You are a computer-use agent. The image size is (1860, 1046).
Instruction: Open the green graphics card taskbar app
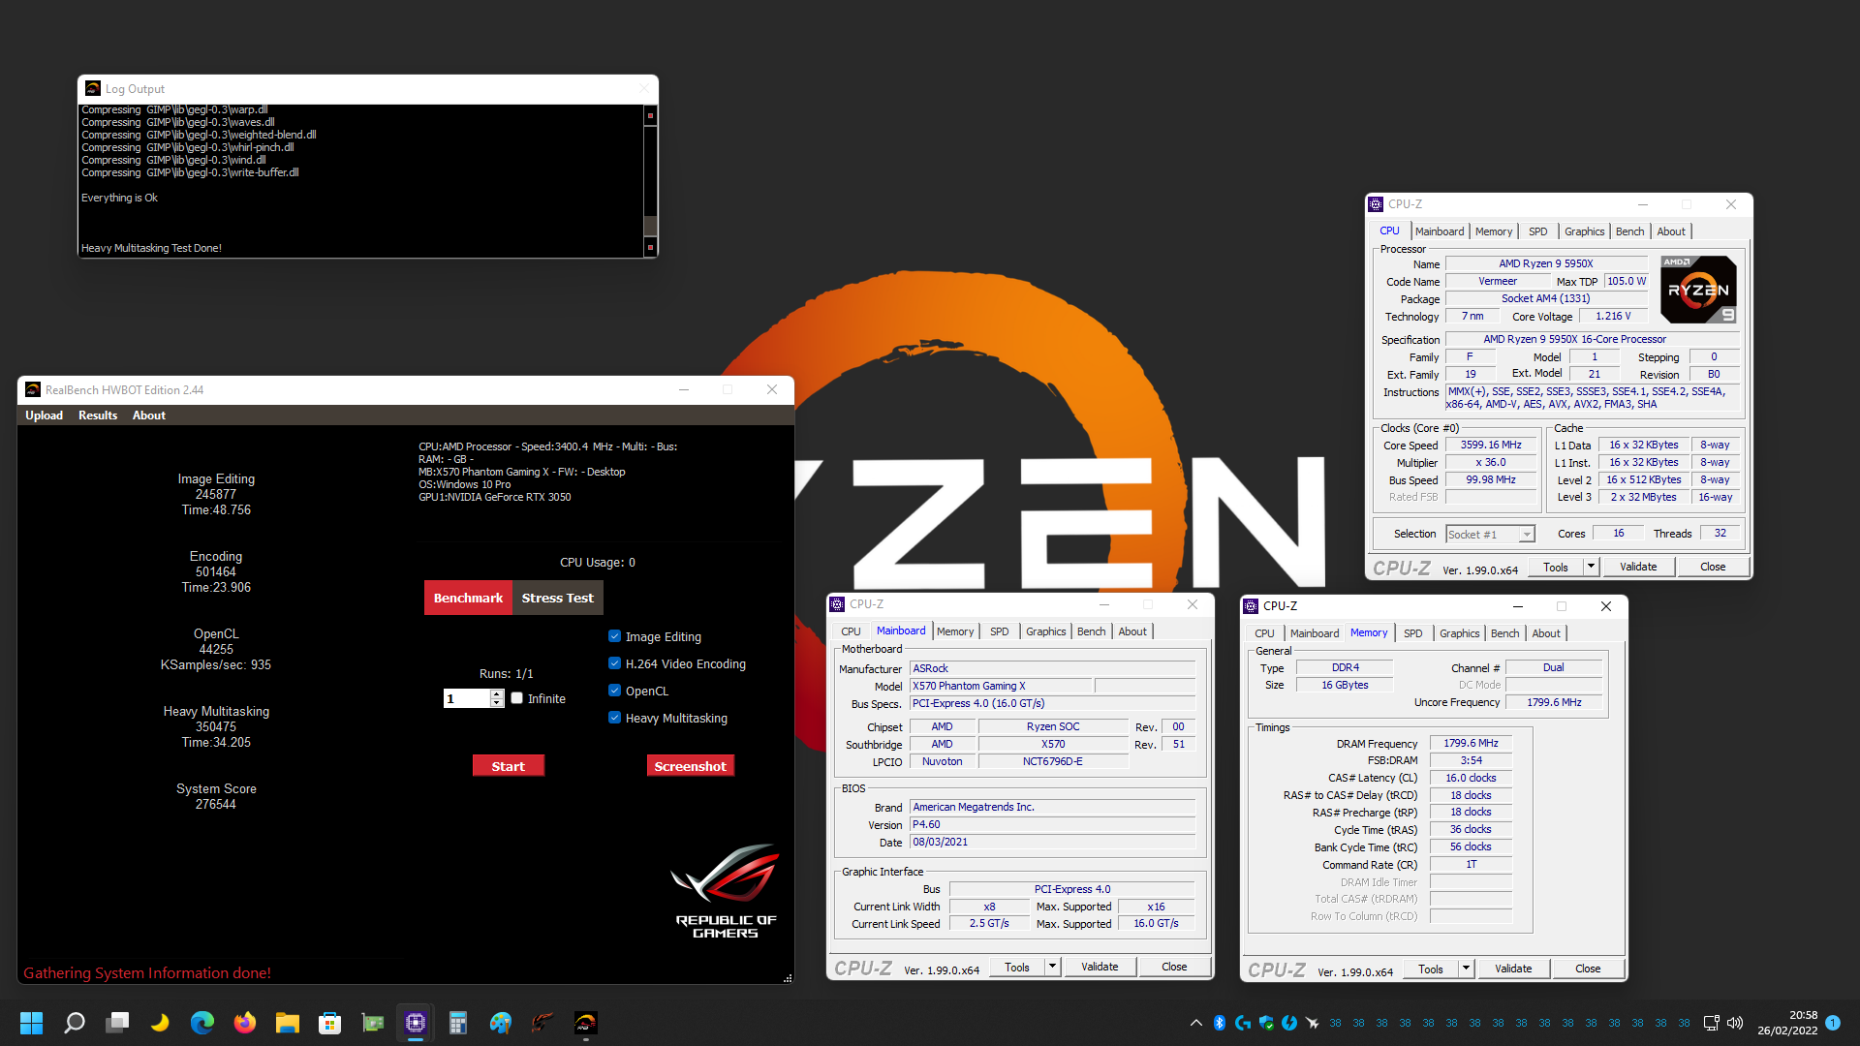tap(373, 1023)
